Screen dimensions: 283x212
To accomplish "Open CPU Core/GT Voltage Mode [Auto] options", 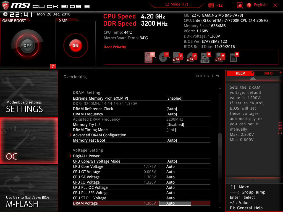I will [172, 161].
